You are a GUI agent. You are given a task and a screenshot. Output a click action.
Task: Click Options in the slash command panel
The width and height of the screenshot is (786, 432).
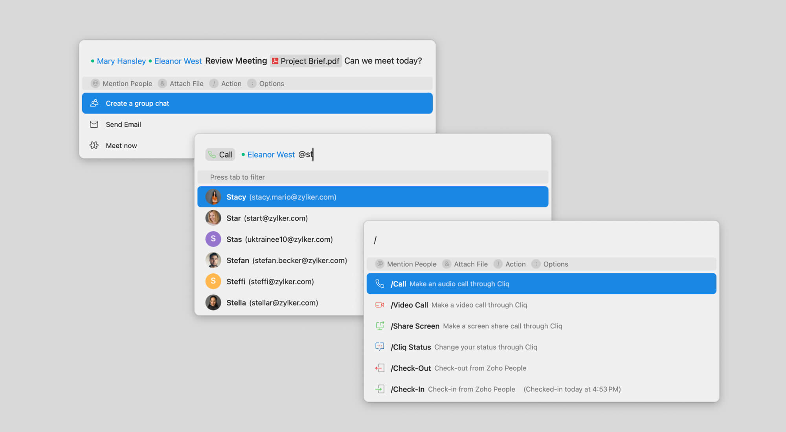point(555,264)
